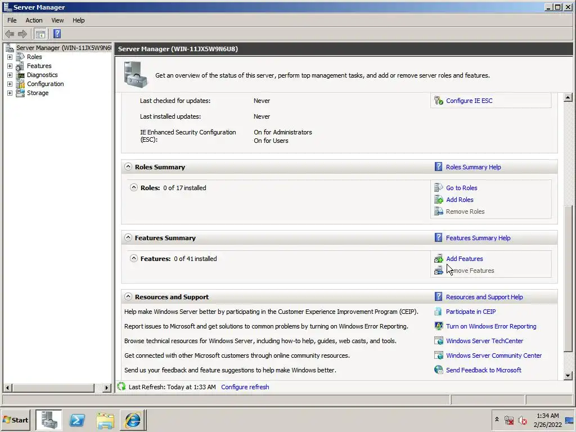Expand the Configuration tree node
The height and width of the screenshot is (432, 576).
(10, 84)
